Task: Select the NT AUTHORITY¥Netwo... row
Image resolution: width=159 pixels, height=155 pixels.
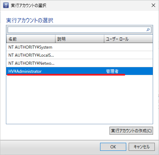Action: coord(79,63)
